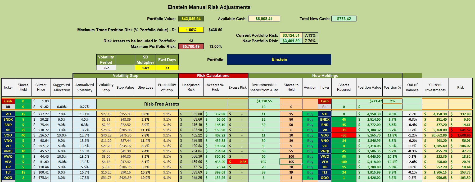The width and height of the screenshot is (475, 182).
Task: Select the red VOO risk cell 1,608.86
Action: point(460,135)
